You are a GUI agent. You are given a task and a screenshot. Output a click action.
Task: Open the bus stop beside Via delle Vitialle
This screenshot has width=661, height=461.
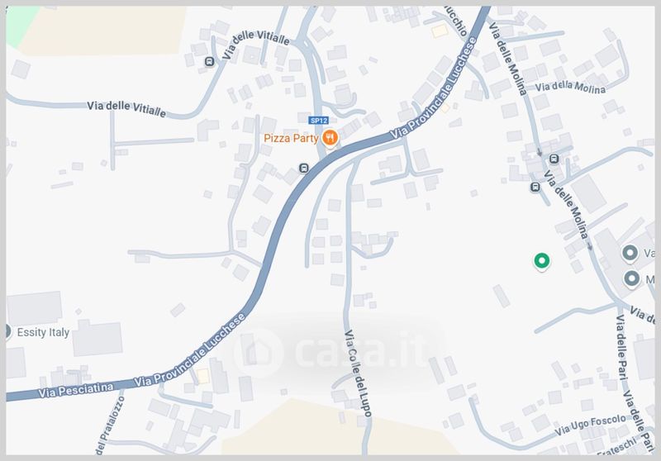click(x=210, y=62)
